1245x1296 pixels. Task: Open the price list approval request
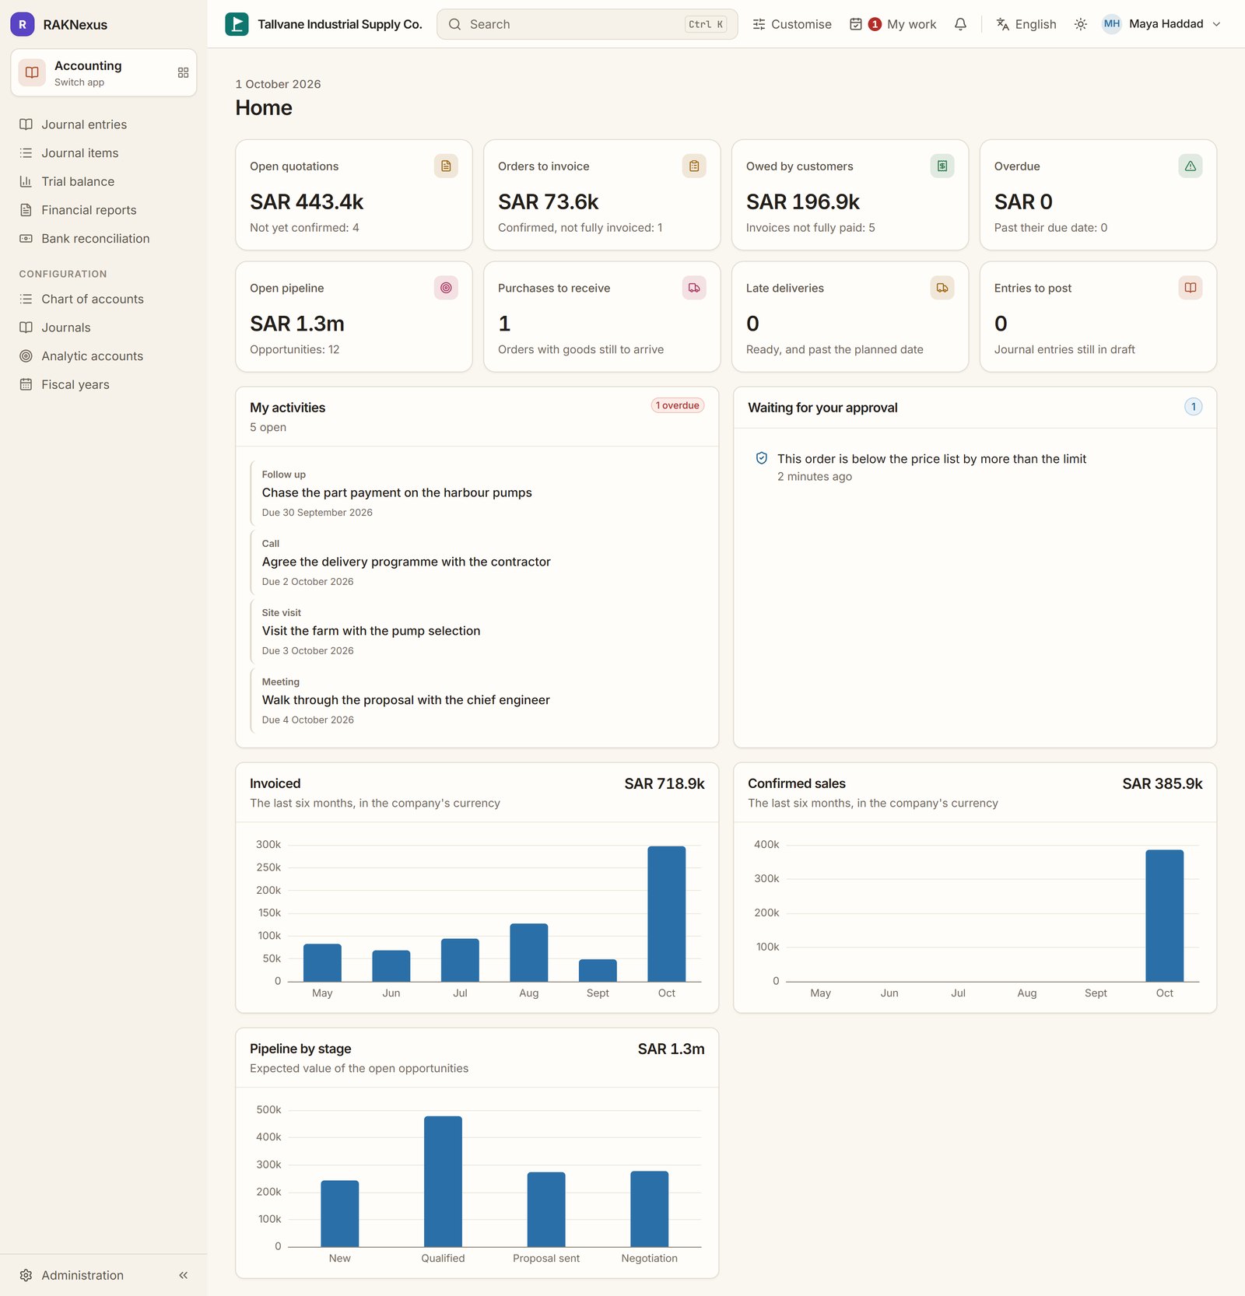(x=975, y=467)
